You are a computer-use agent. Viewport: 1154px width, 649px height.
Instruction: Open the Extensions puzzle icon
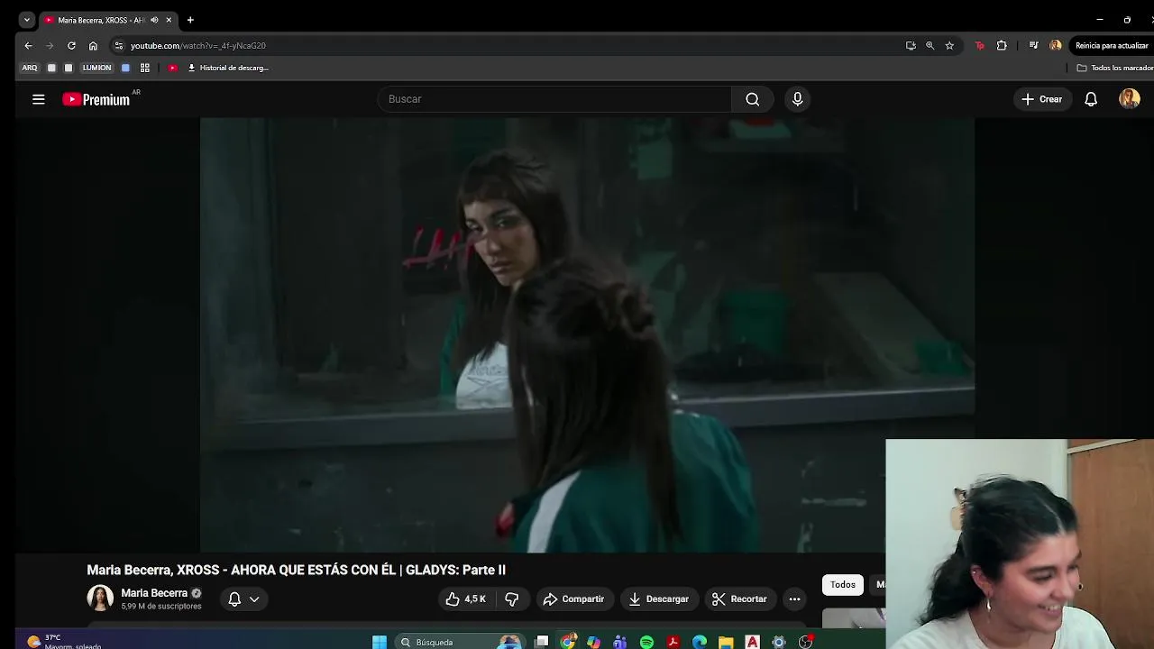coord(1002,45)
